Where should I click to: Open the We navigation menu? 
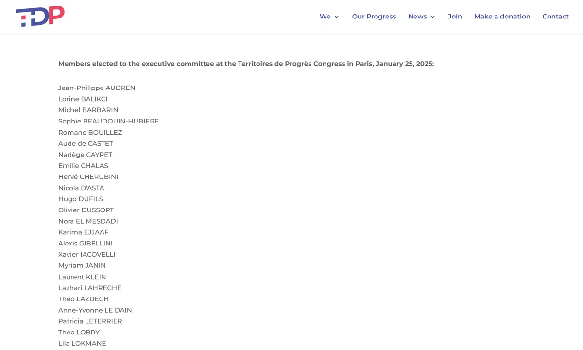point(325,17)
